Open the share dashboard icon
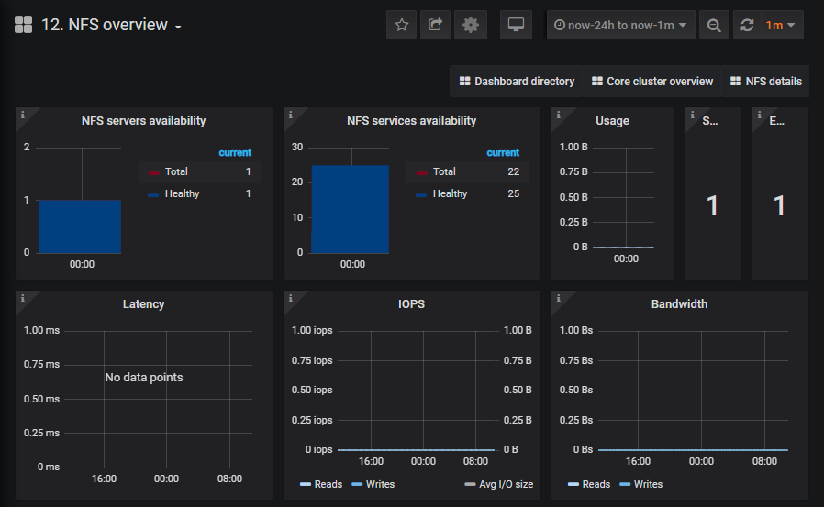The image size is (824, 507). [435, 25]
